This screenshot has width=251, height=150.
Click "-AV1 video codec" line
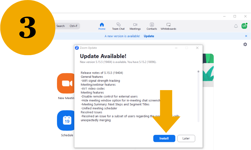coord(93,88)
